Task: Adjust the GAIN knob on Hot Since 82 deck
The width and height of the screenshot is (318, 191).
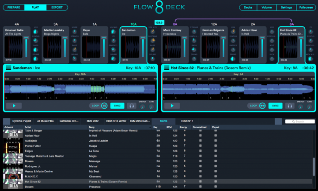Action: click(309, 107)
